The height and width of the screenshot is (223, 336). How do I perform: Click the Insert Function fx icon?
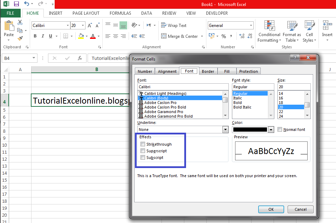coord(80,58)
